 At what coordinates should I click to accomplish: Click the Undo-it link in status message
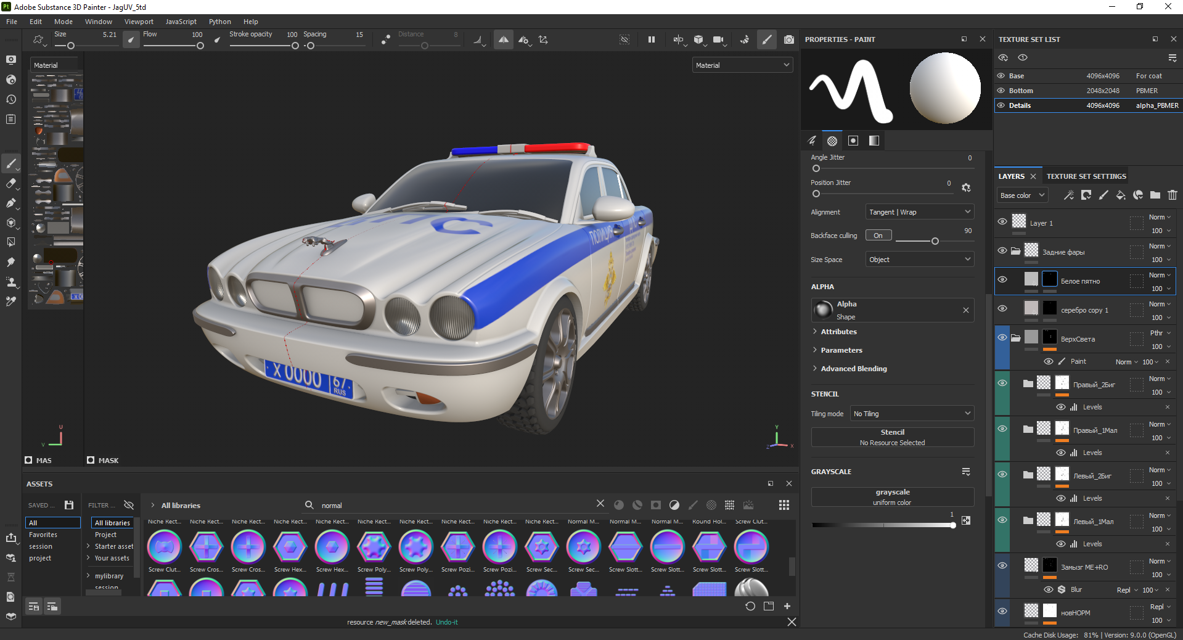447,622
